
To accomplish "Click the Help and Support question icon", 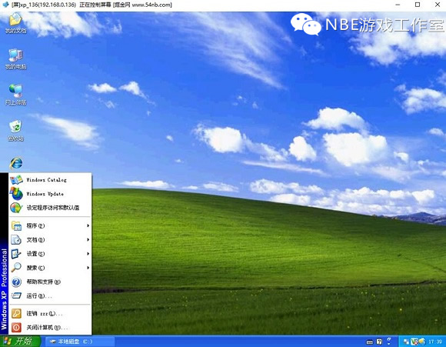I will coord(16,282).
